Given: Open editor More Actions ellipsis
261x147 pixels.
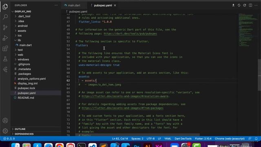Looking at the screenshot, I should coord(256,5).
